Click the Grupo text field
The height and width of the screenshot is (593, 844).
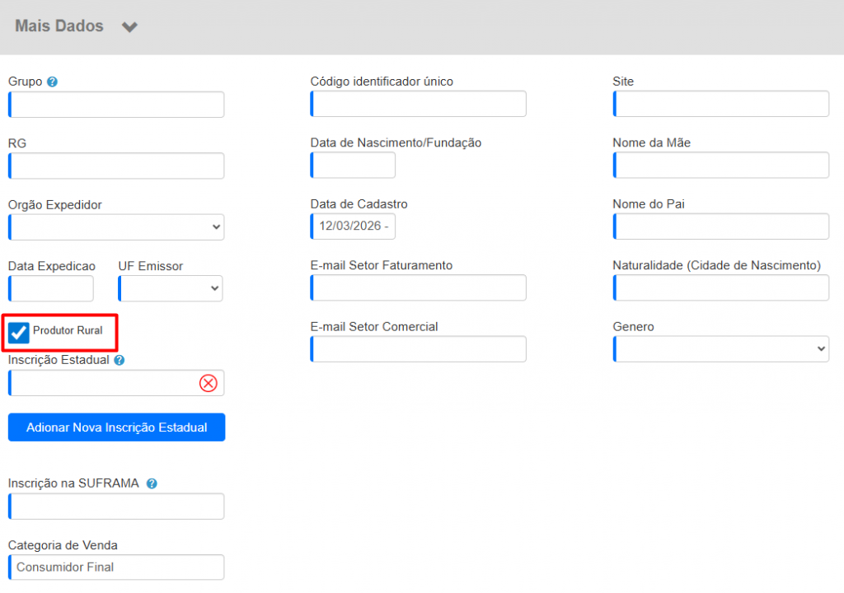click(116, 105)
